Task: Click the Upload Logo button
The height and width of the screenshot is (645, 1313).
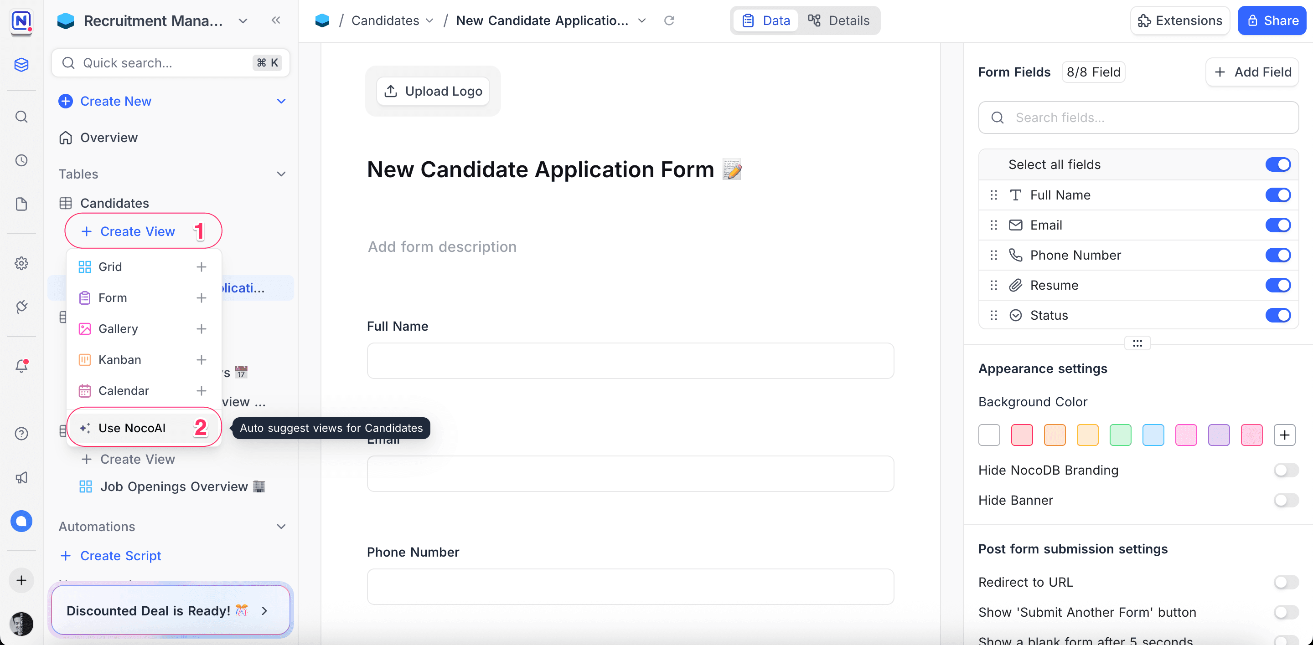Action: [x=433, y=91]
